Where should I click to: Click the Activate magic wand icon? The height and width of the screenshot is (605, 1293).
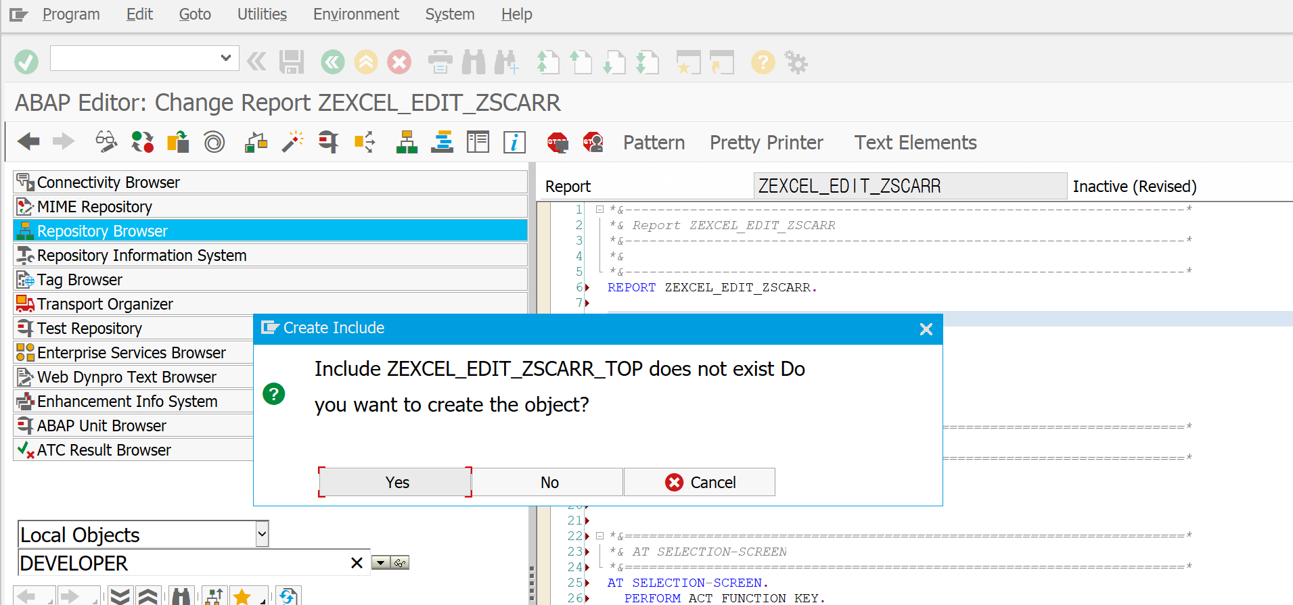pos(292,142)
